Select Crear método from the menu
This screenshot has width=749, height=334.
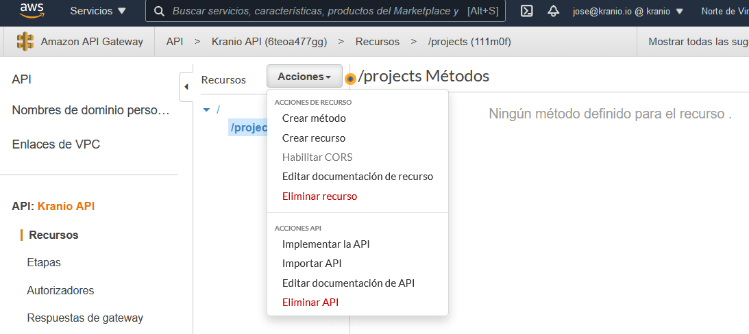[x=314, y=118]
